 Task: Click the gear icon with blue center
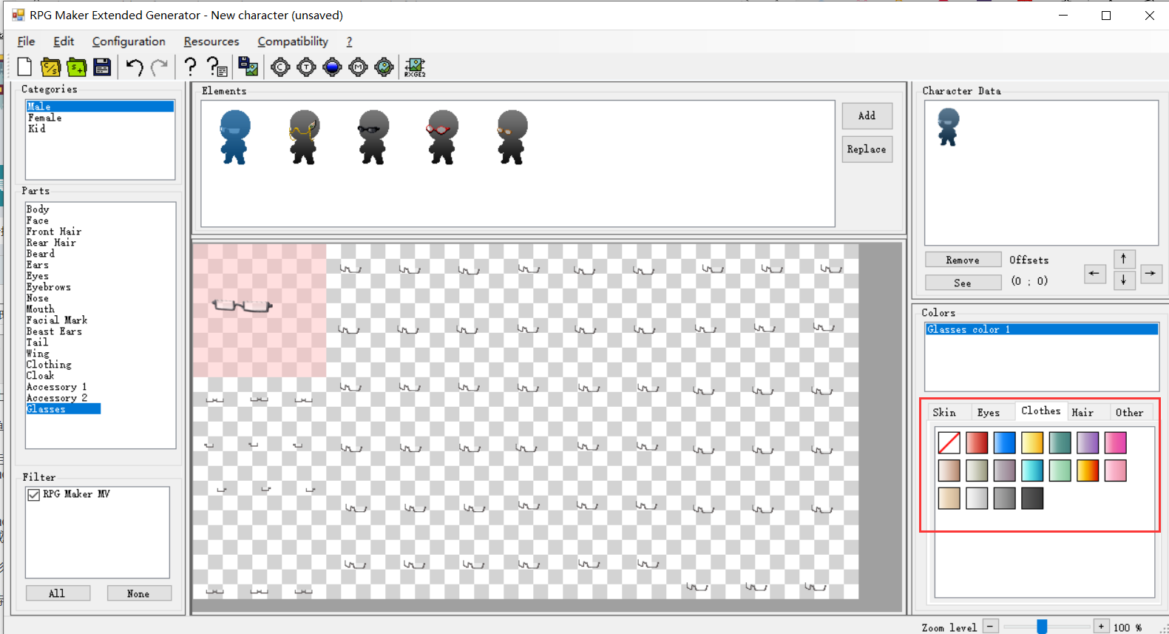(332, 67)
